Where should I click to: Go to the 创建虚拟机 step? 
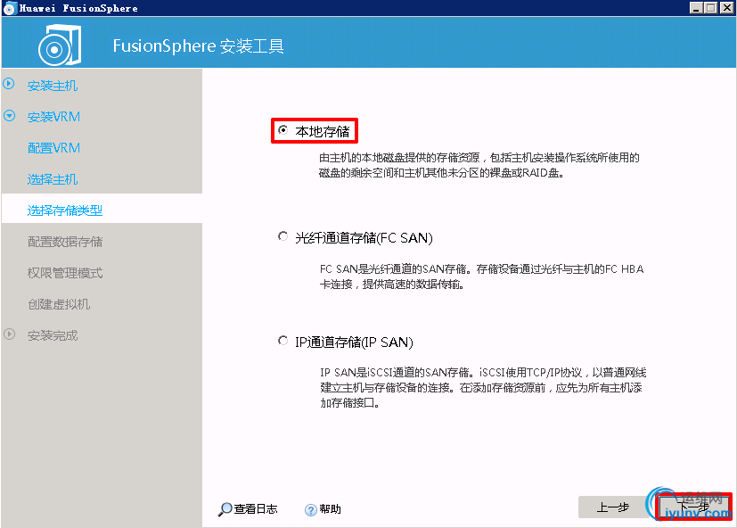(x=59, y=304)
